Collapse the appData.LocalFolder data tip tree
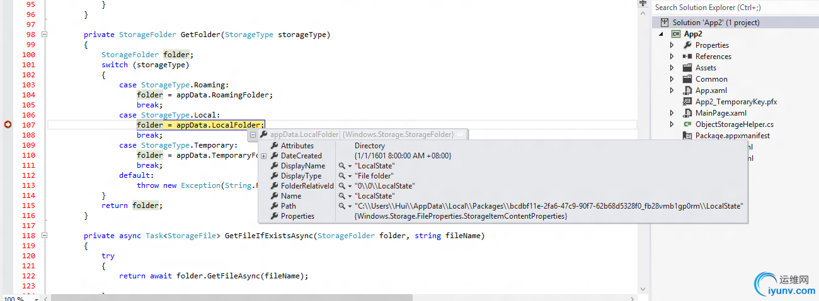 point(253,134)
